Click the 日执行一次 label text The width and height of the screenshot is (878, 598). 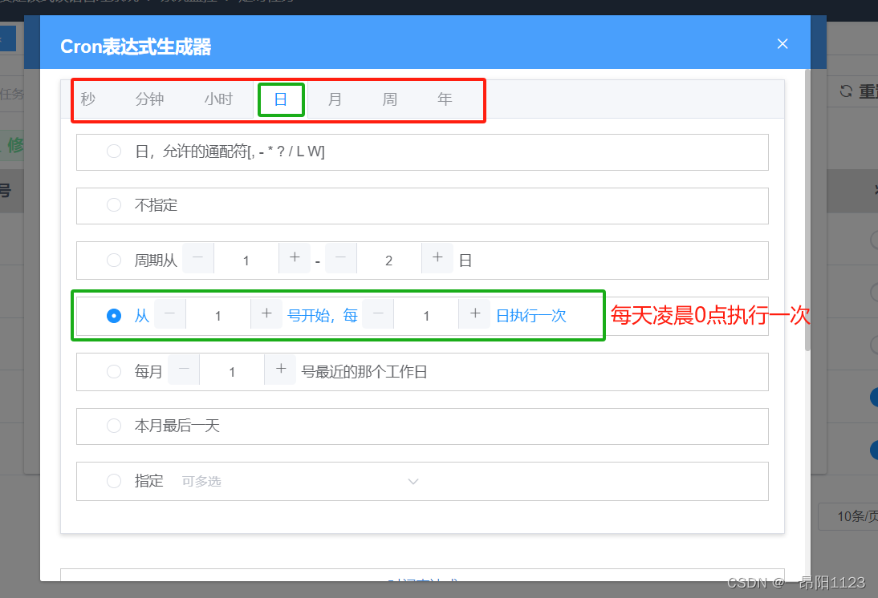click(x=531, y=316)
